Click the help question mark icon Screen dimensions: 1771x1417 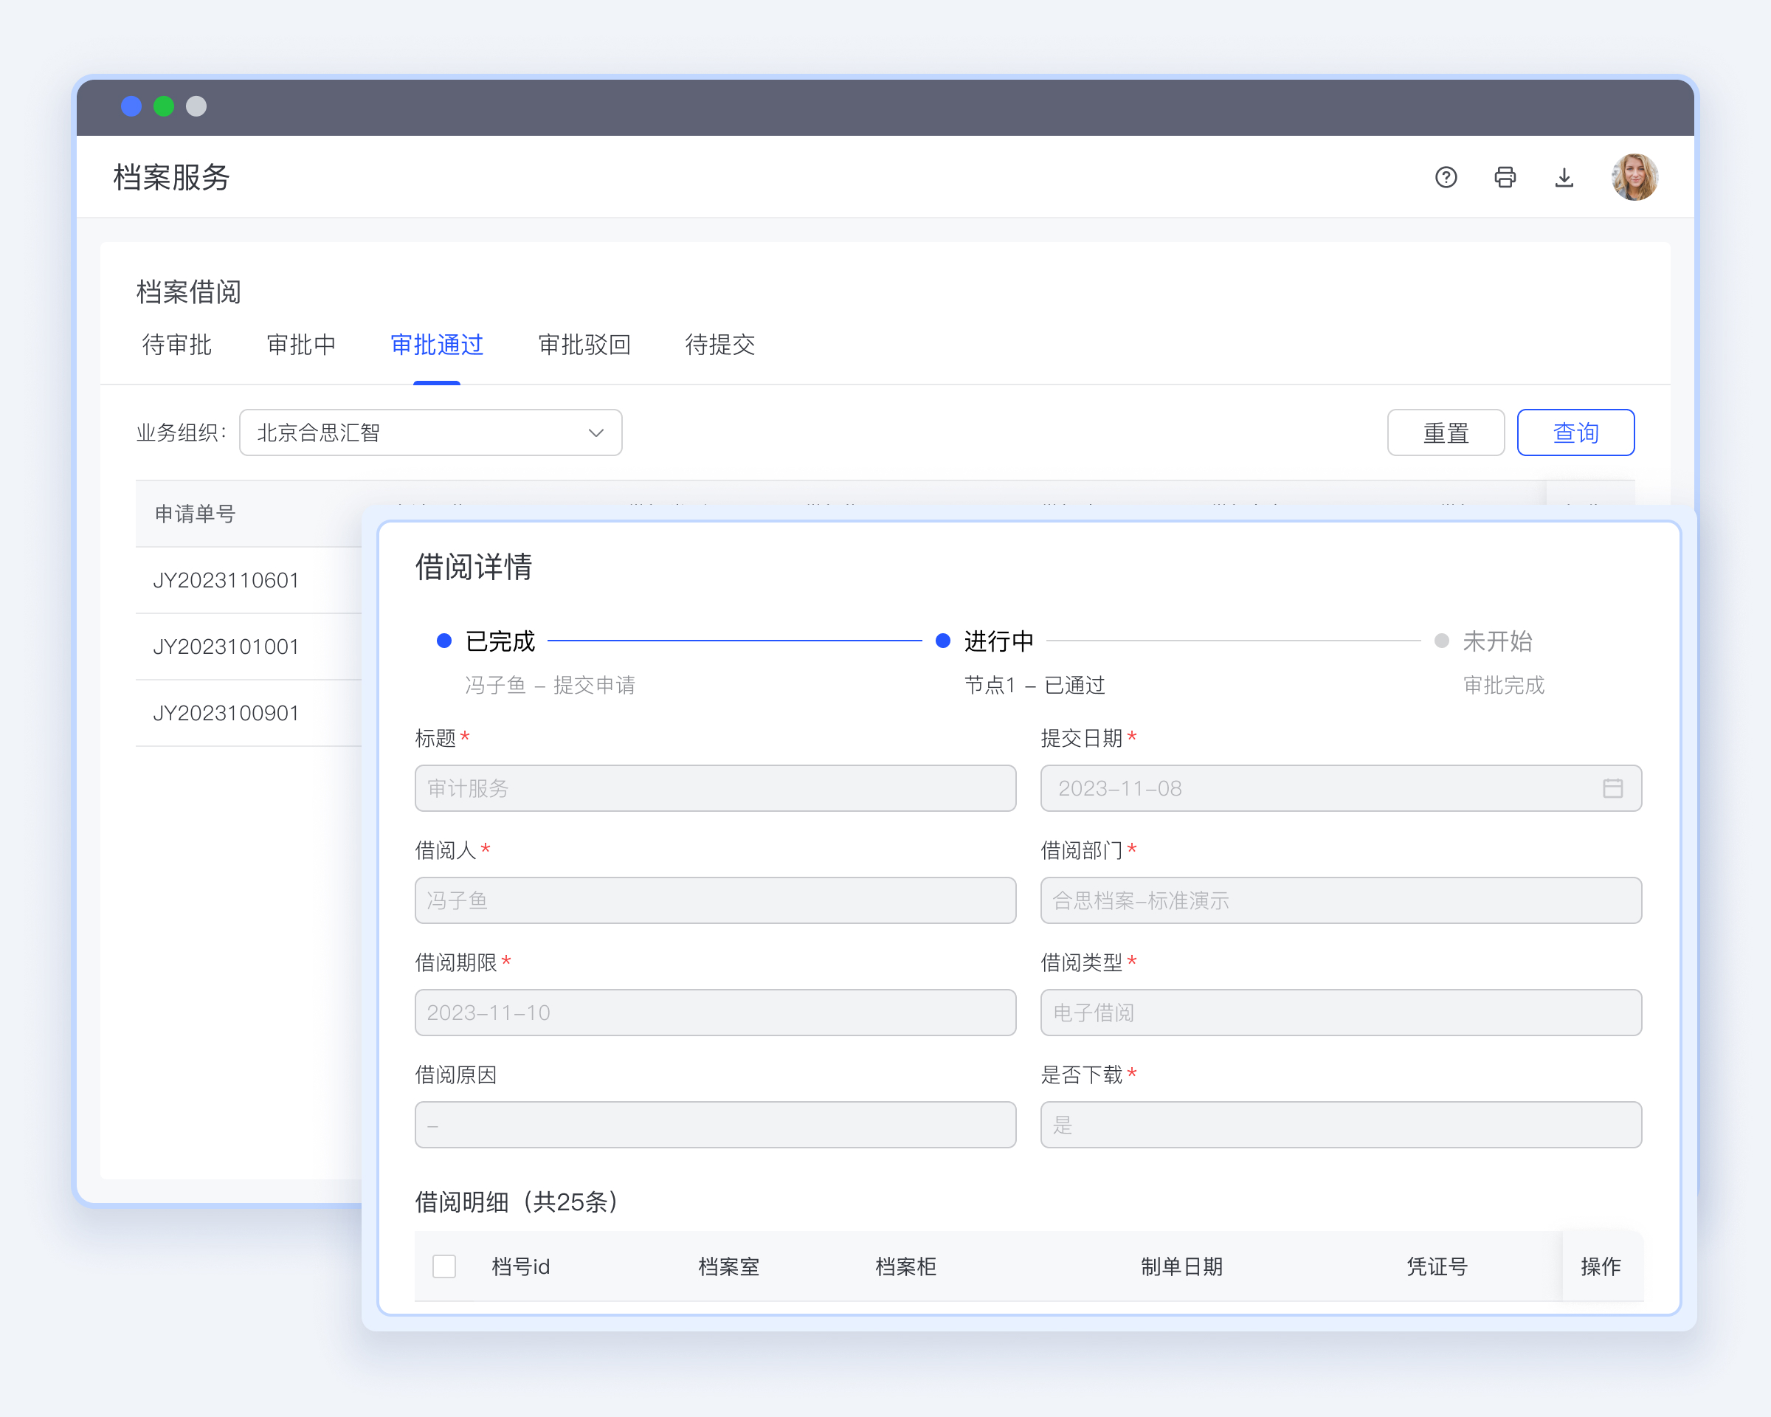tap(1446, 177)
